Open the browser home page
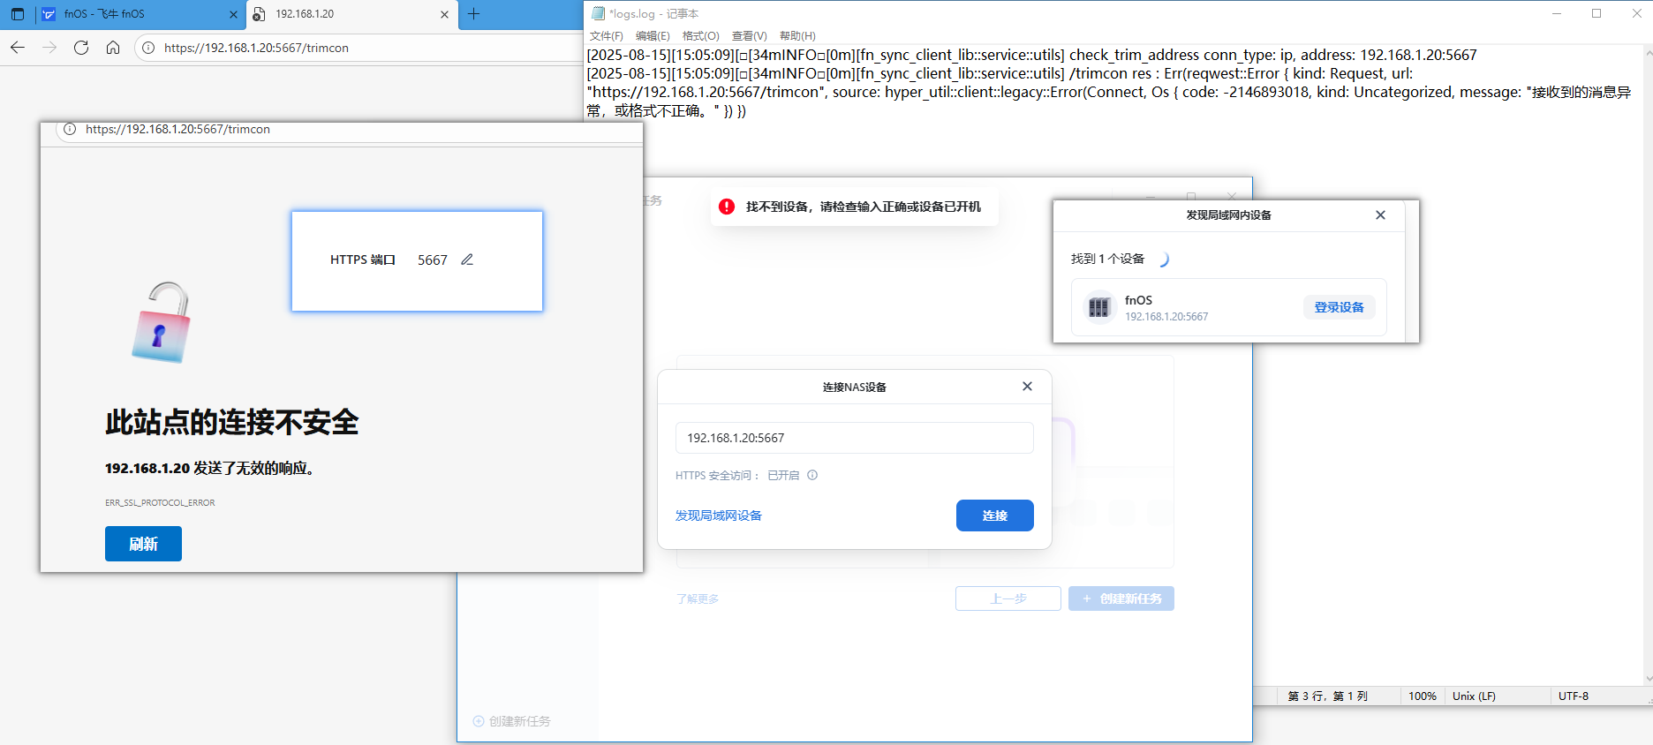The image size is (1653, 745). (x=113, y=48)
